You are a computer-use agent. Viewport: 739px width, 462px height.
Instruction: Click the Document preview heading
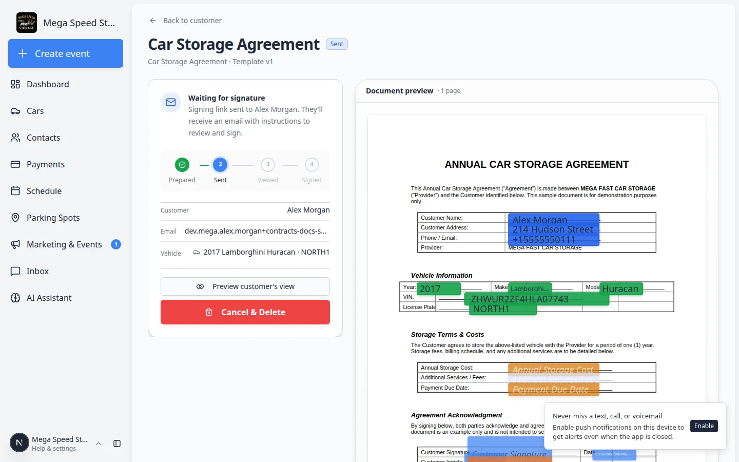(400, 91)
